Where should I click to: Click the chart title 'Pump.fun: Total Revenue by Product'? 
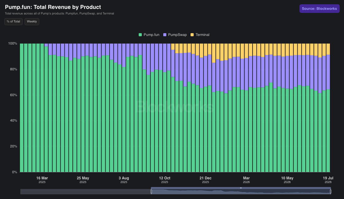pyautogui.click(x=53, y=7)
